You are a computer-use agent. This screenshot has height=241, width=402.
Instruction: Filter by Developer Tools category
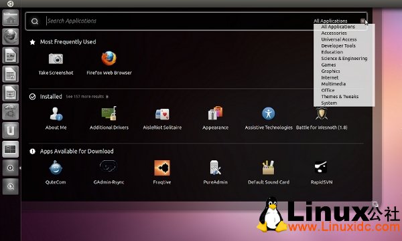click(x=338, y=46)
